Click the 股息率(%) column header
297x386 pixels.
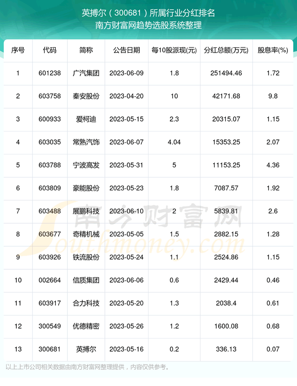point(273,50)
